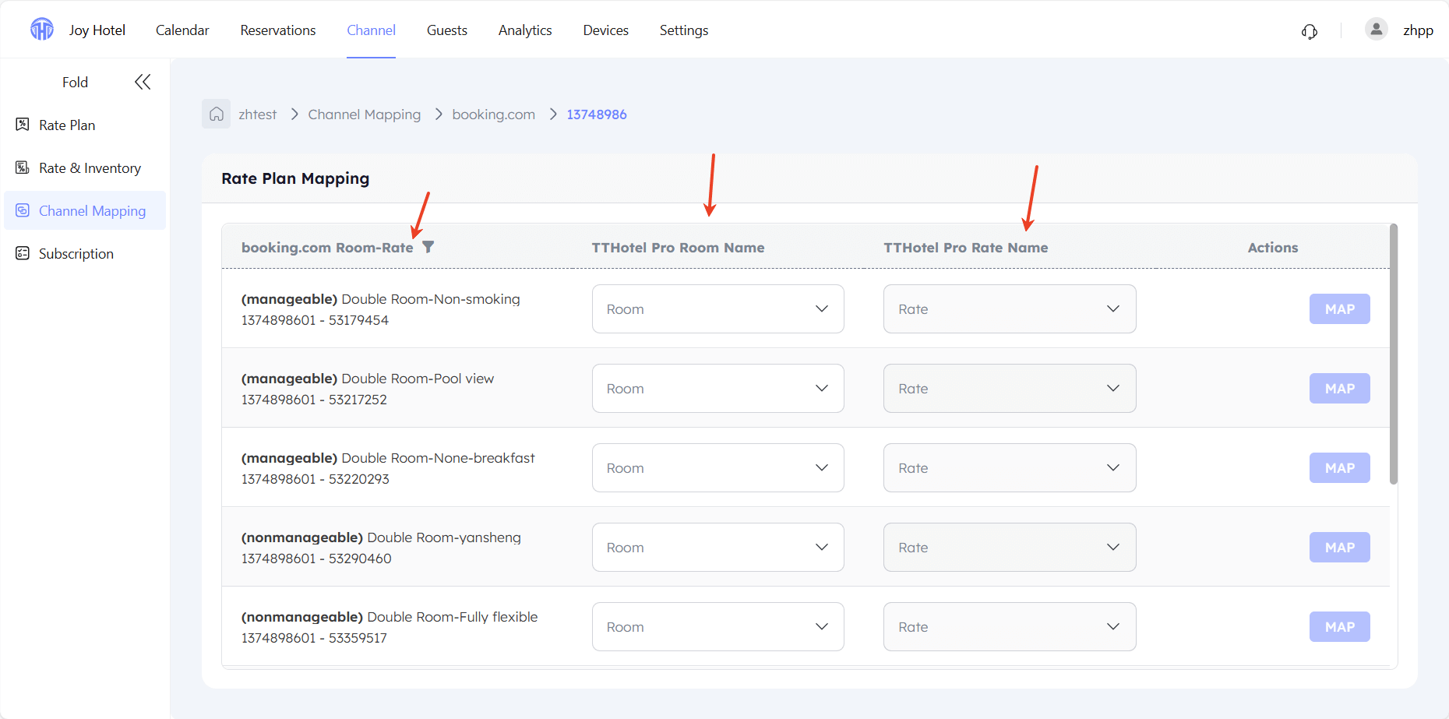The image size is (1449, 719).
Task: Open the Guests section
Action: pos(447,30)
